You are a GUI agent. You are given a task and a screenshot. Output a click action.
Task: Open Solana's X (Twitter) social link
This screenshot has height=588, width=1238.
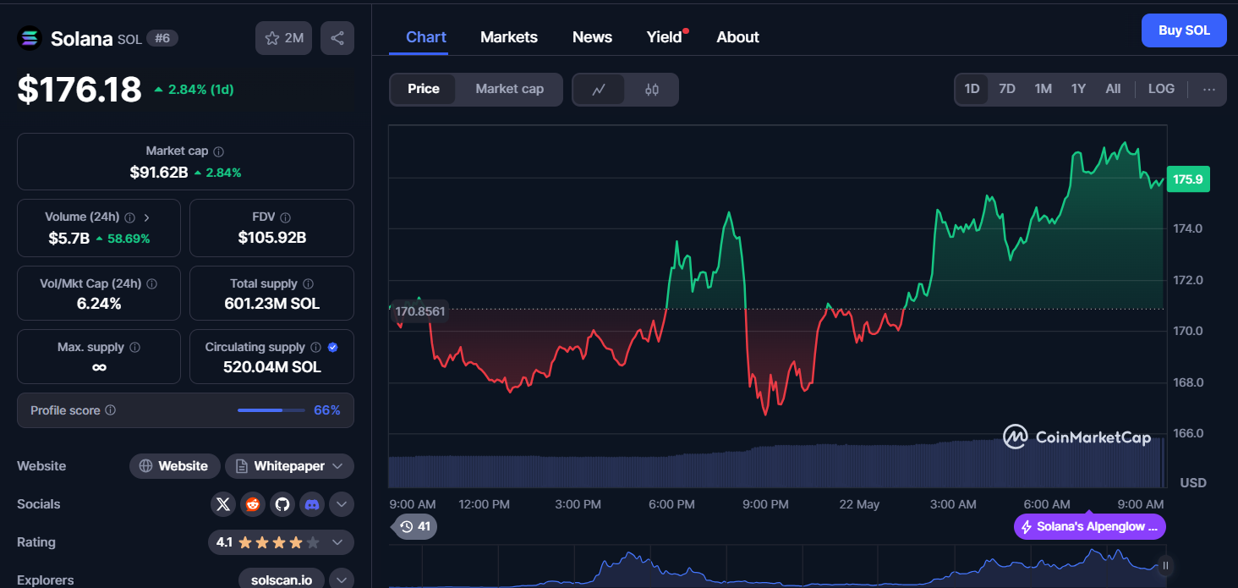(223, 505)
